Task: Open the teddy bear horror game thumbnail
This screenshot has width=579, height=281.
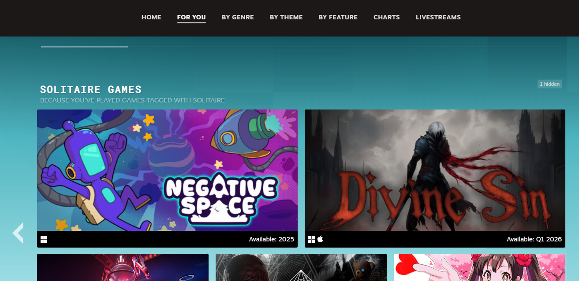Action: [x=301, y=267]
